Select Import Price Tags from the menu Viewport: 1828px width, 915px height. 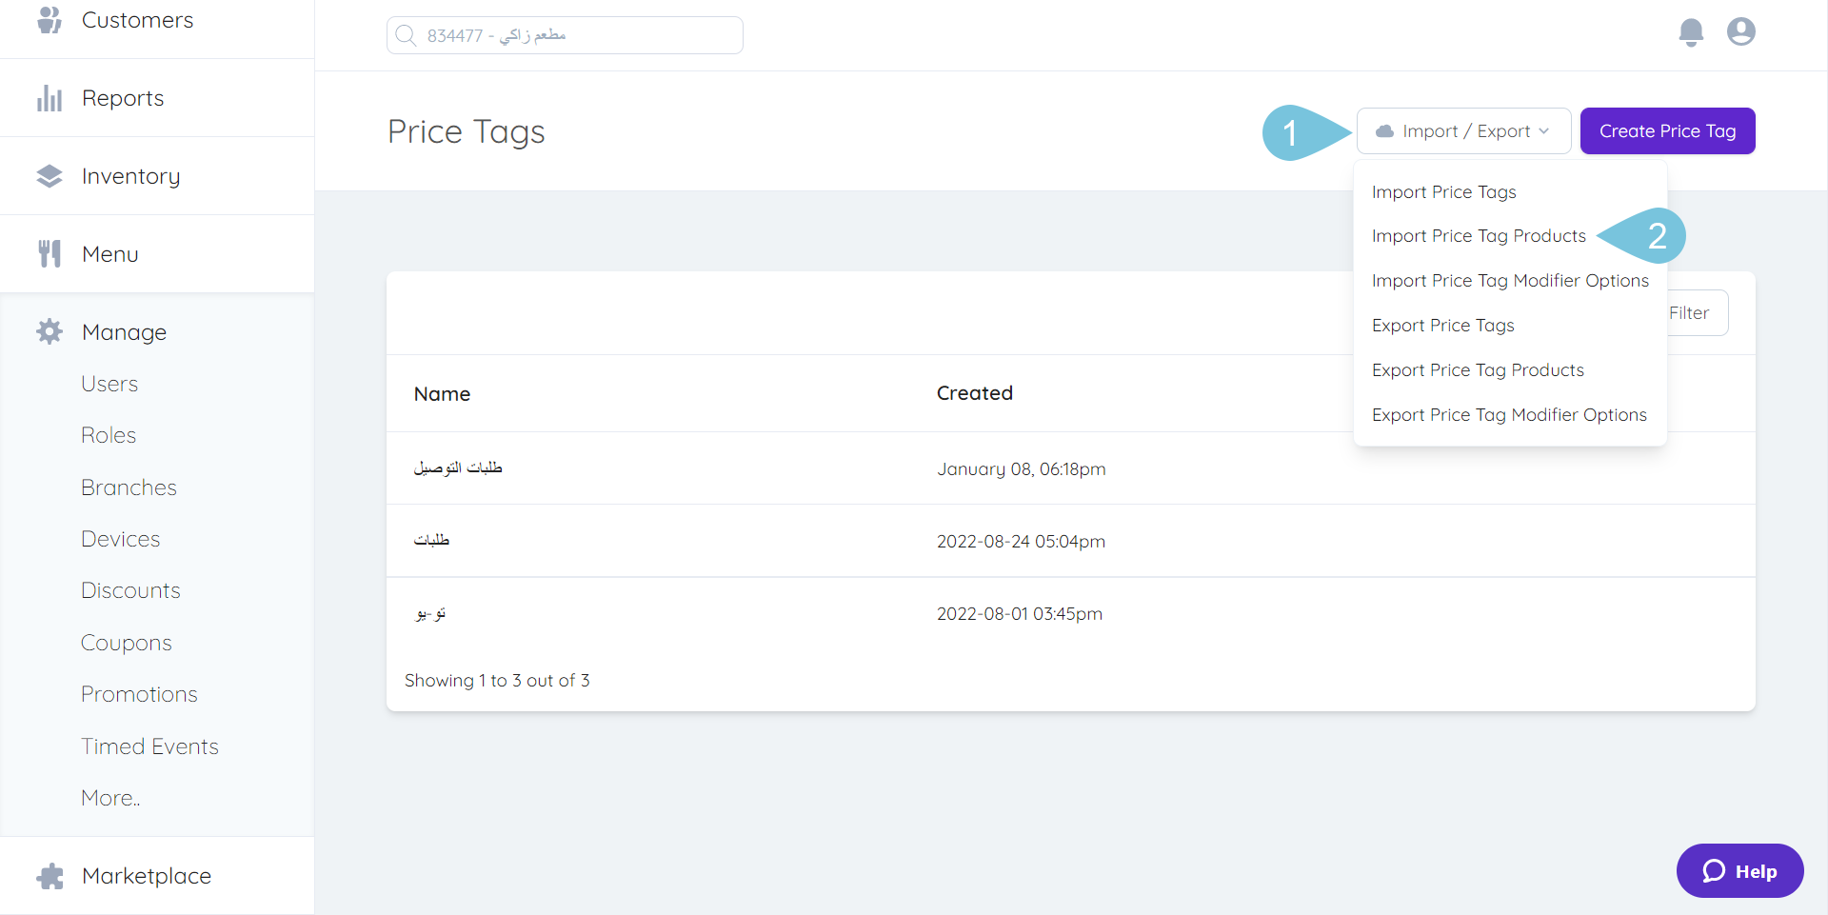tap(1444, 191)
